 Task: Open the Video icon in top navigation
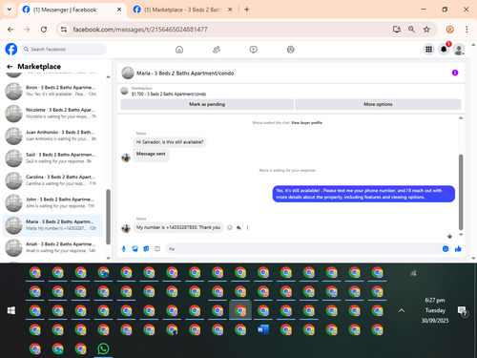254,50
